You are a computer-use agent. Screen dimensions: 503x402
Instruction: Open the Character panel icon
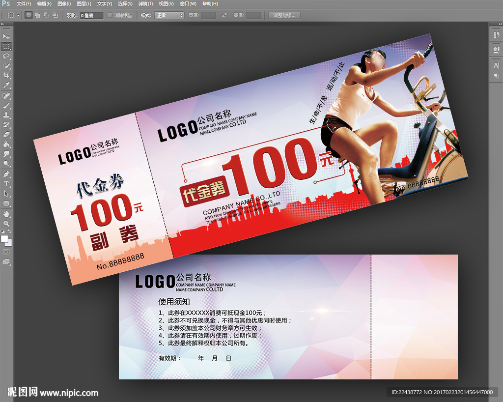[x=496, y=65]
